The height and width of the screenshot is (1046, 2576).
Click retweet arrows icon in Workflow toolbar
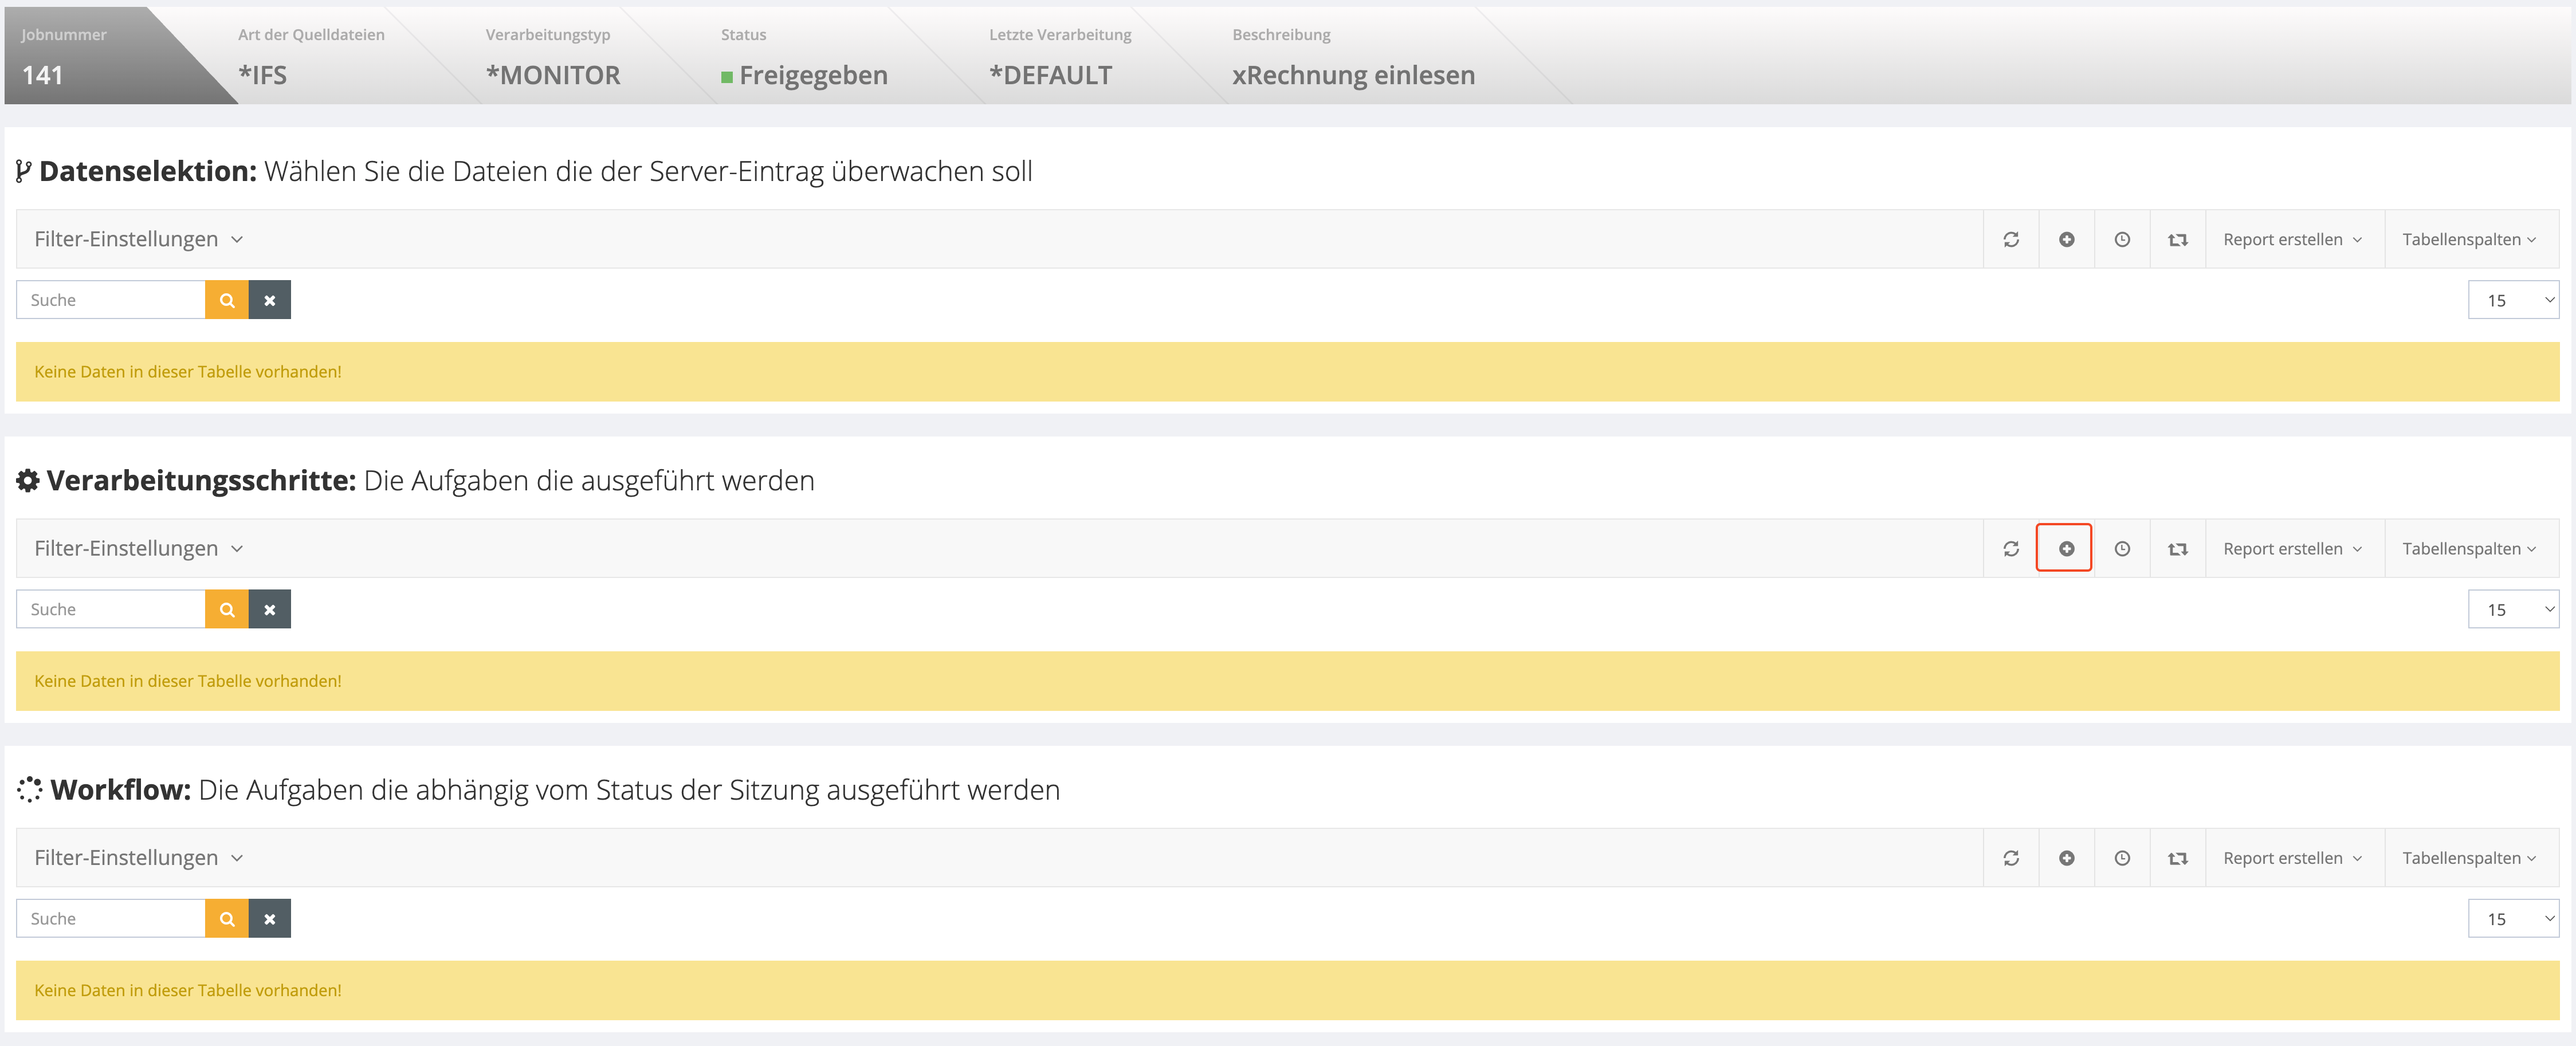pos(2177,857)
